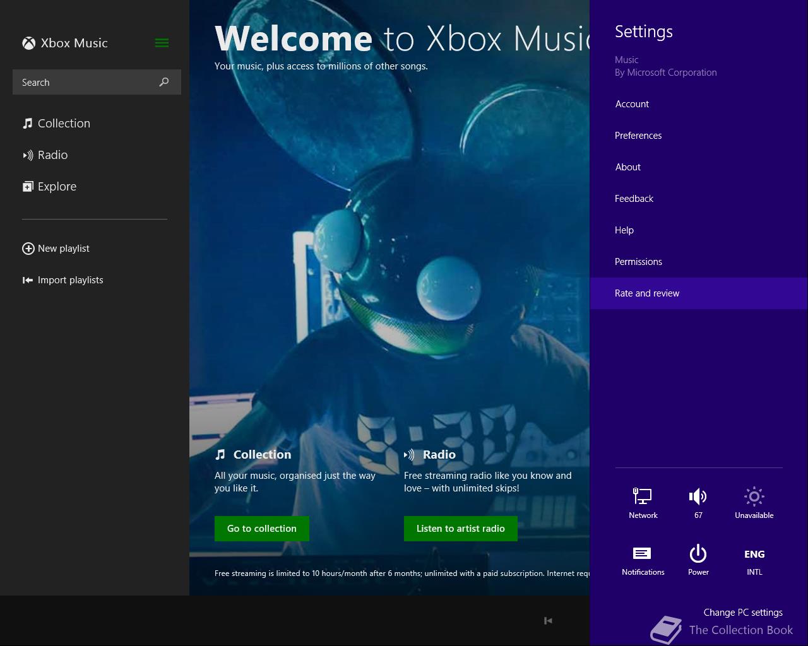Select Rate and review

699,293
